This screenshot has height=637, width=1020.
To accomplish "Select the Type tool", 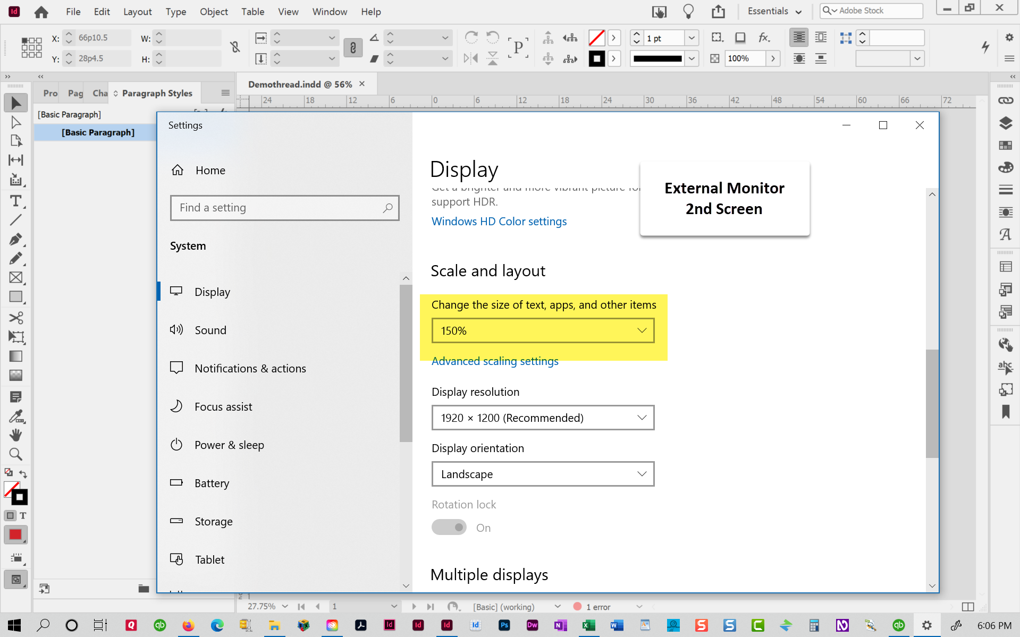I will click(15, 201).
